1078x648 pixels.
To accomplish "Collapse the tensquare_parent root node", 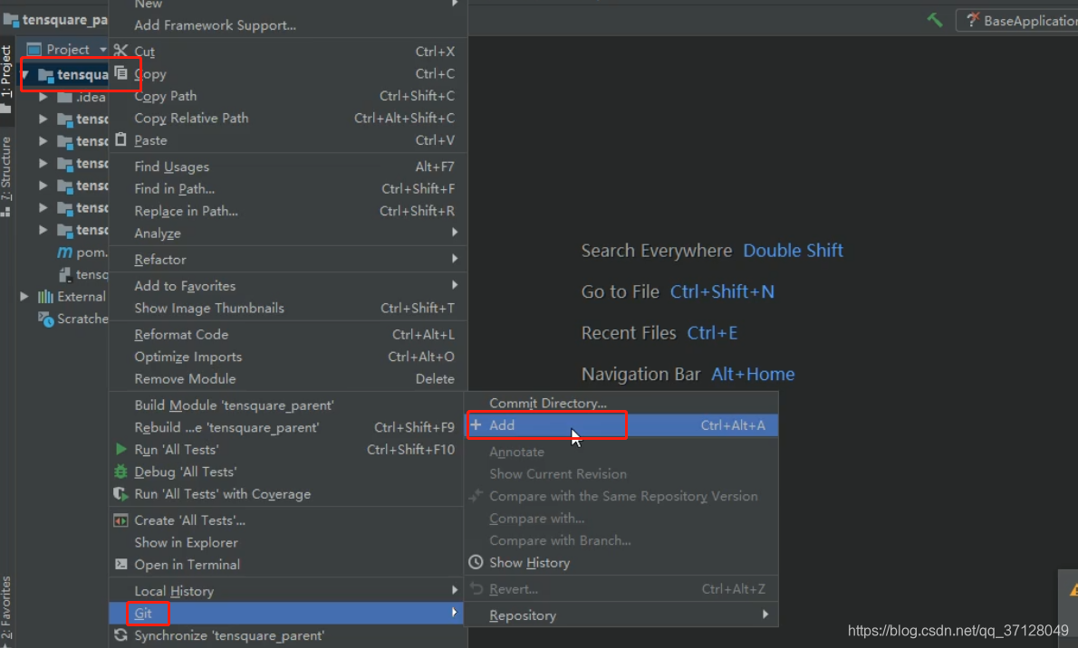I will [24, 74].
